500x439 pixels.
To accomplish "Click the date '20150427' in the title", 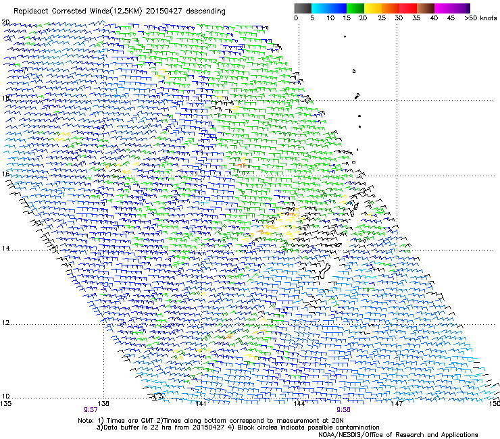I will click(164, 11).
